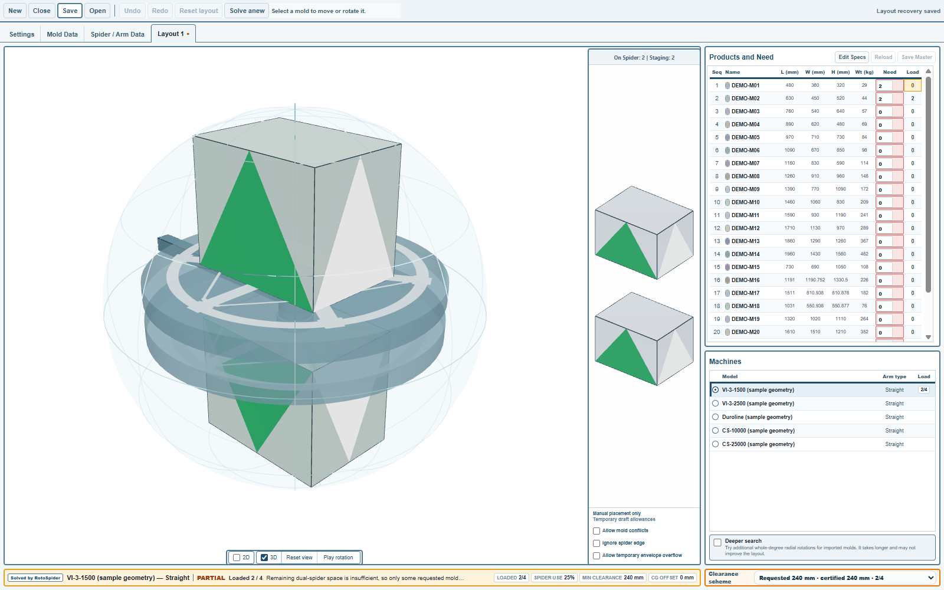944x590 pixels.
Task: Open the Spider / Arm Data tab
Action: [x=117, y=34]
